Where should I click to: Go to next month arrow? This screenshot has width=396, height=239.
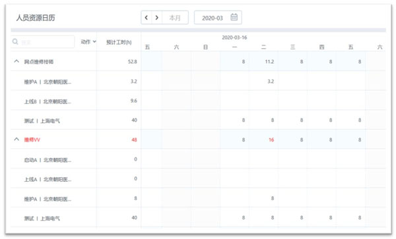(x=157, y=18)
